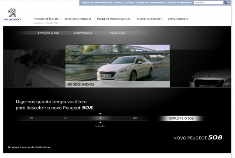
Task: Open Viva Peugeot menu
Action: point(178,19)
